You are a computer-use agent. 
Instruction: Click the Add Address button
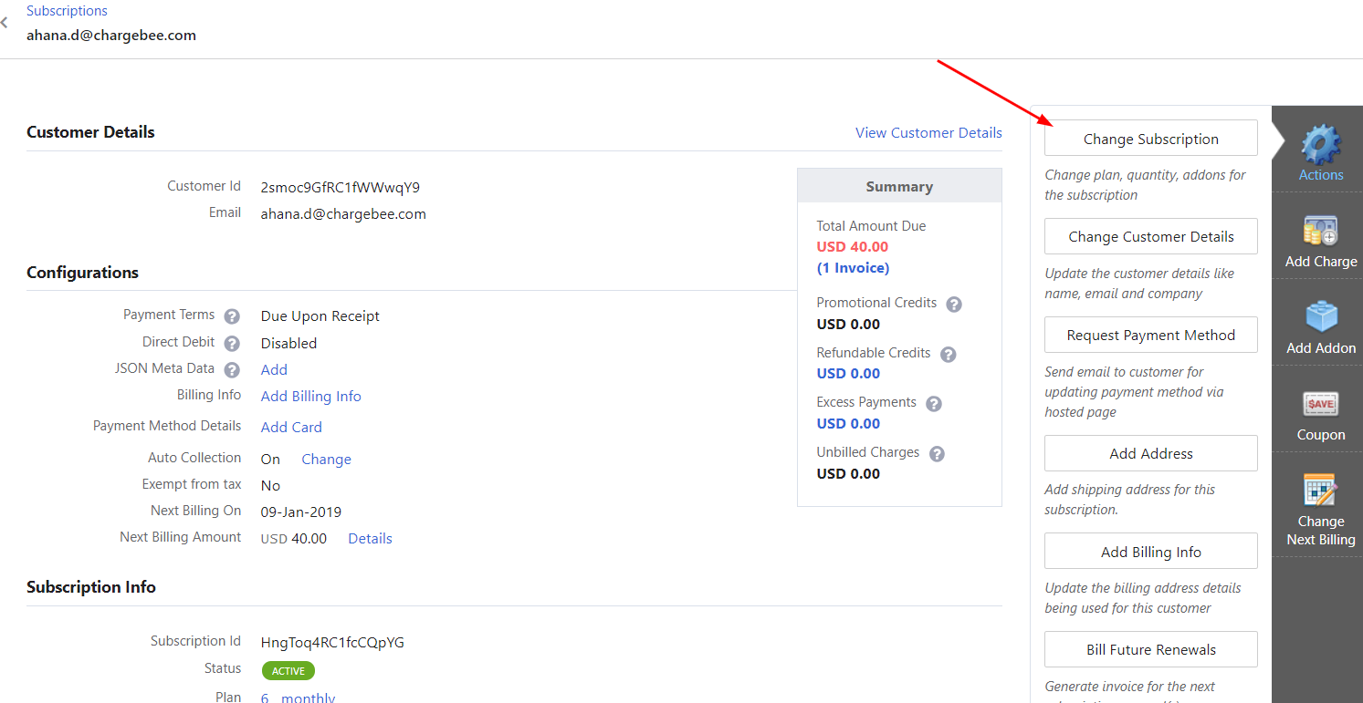click(1151, 453)
